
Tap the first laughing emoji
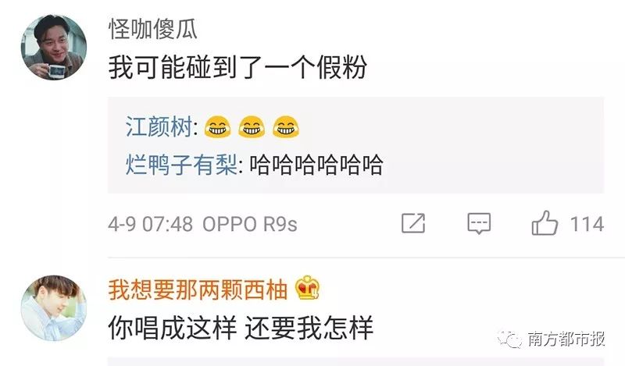[x=217, y=126]
